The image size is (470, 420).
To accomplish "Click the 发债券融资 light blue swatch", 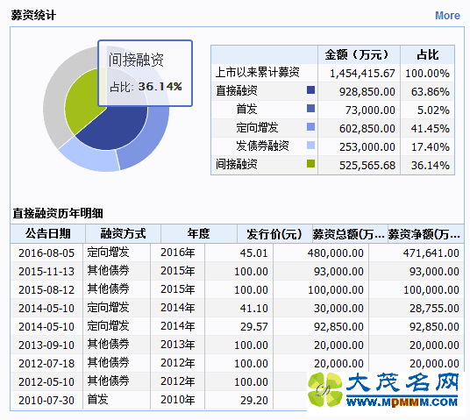I will pos(310,145).
